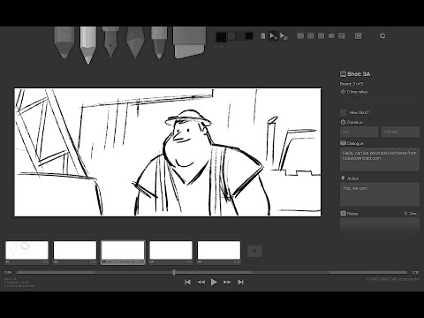Click the Shot: 3A heading
424x318 pixels.
tap(359, 74)
